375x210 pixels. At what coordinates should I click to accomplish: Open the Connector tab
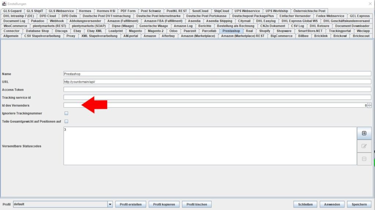[x=11, y=31]
